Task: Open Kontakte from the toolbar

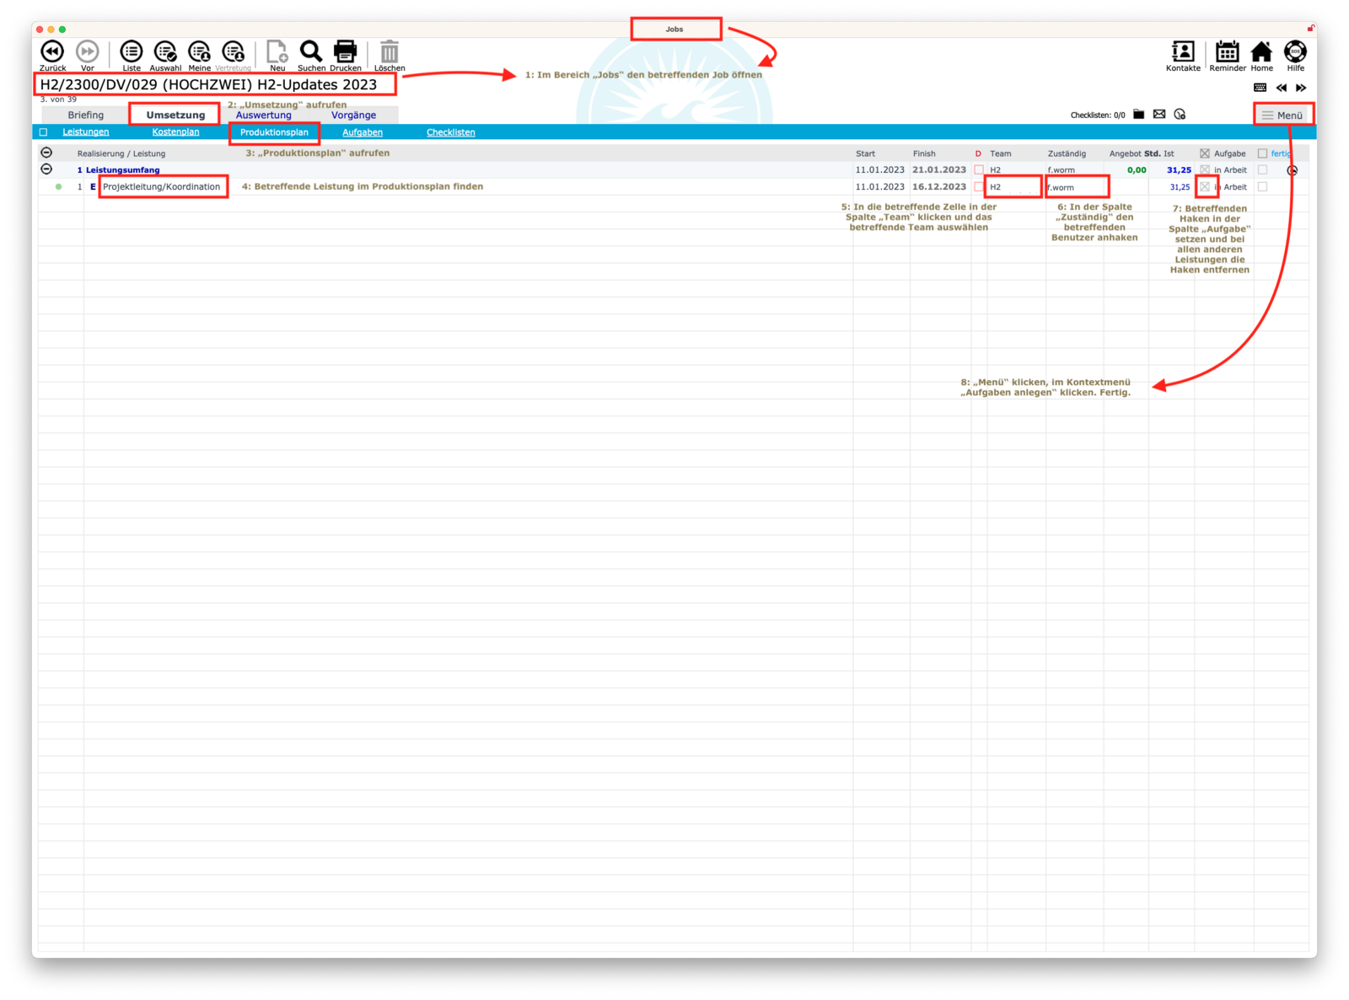Action: click(x=1183, y=52)
